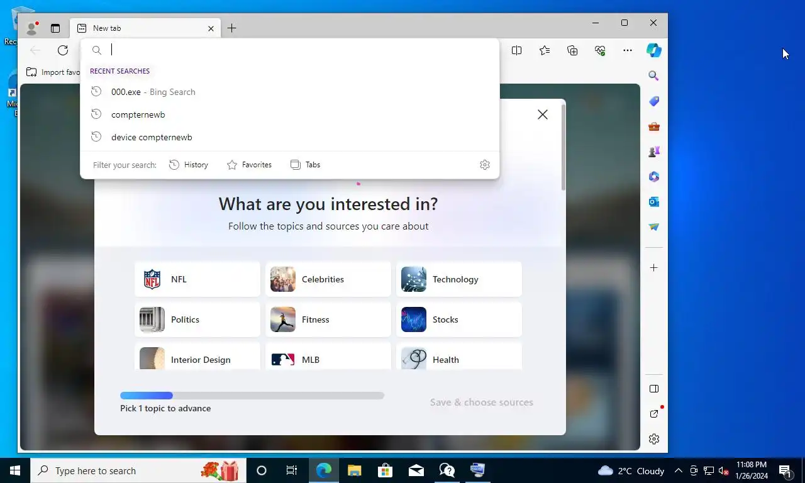Open link in external window icon

pos(654,414)
